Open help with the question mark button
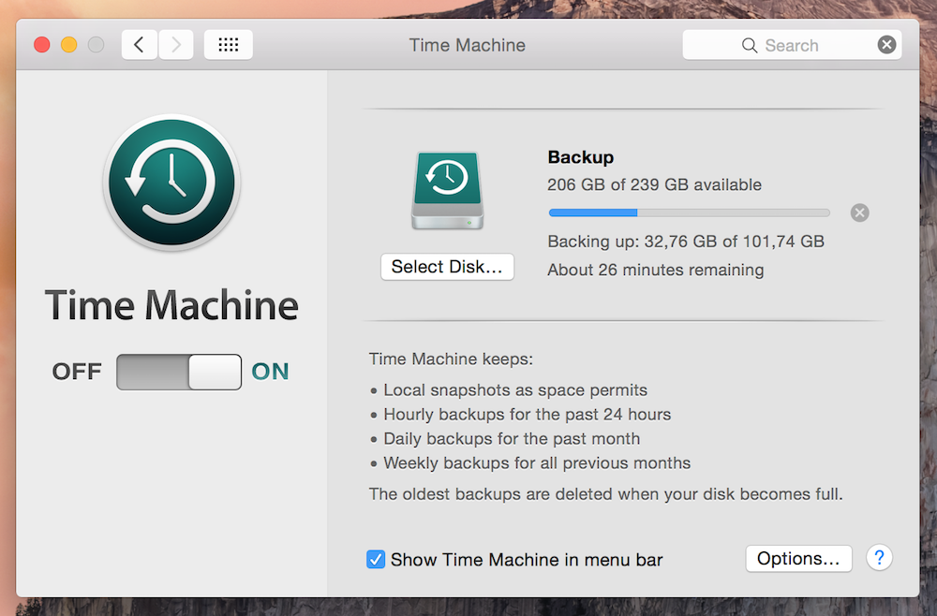This screenshot has width=937, height=616. point(879,558)
